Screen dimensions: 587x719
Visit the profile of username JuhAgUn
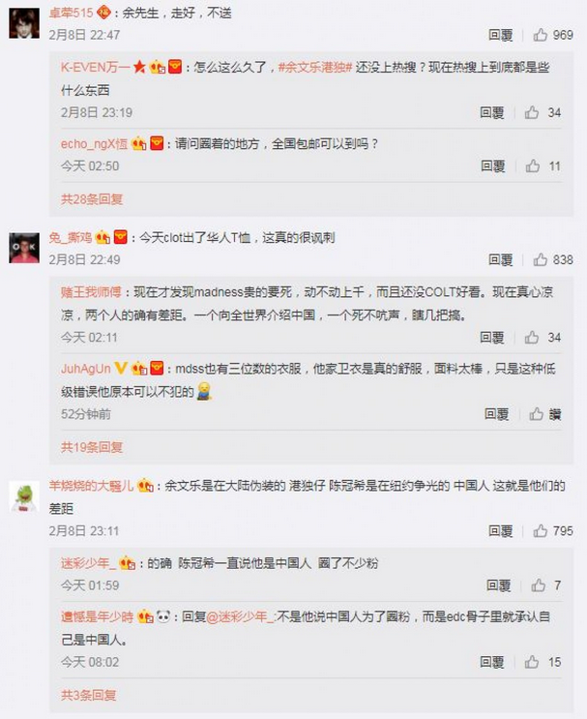[x=86, y=369]
